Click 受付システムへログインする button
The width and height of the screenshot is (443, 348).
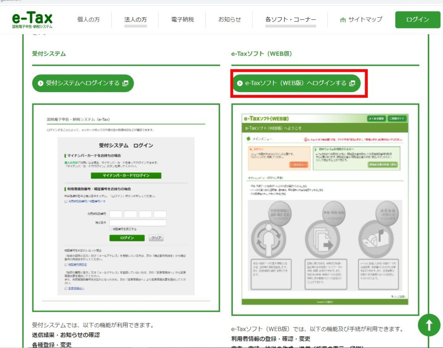coord(83,83)
